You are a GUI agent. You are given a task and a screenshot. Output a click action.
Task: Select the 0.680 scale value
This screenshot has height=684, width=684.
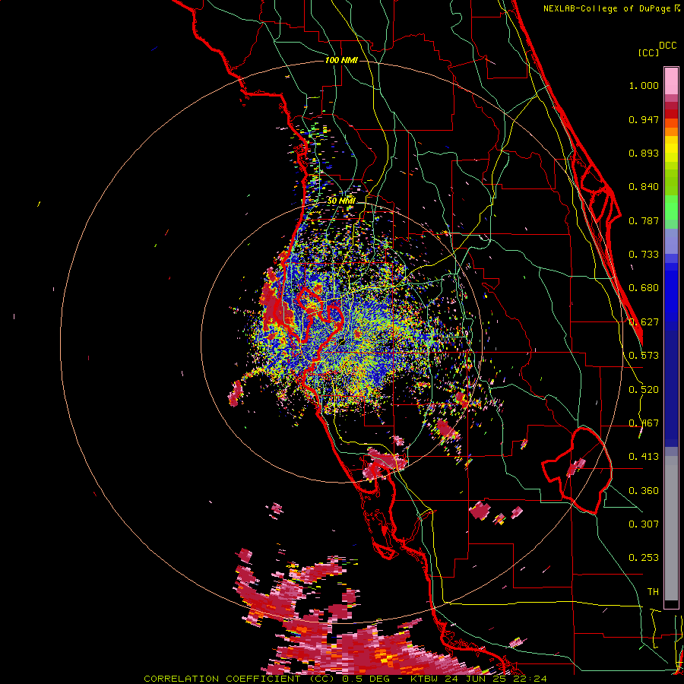click(x=644, y=288)
